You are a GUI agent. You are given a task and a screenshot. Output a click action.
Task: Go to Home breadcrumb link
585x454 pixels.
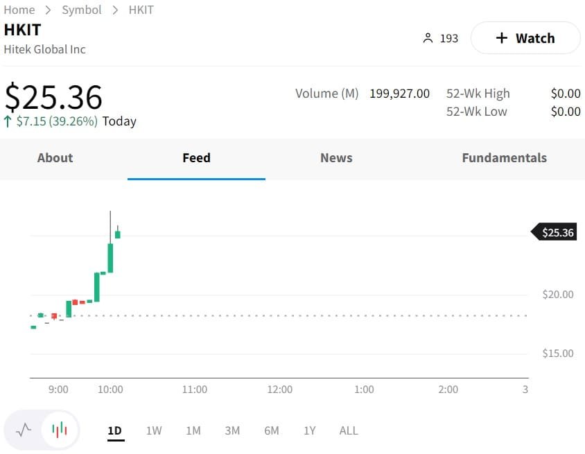[x=19, y=10]
